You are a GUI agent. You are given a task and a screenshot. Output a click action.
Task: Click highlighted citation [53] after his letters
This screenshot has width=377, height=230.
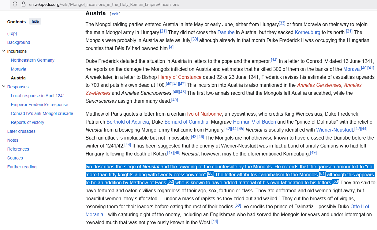coord(335,181)
